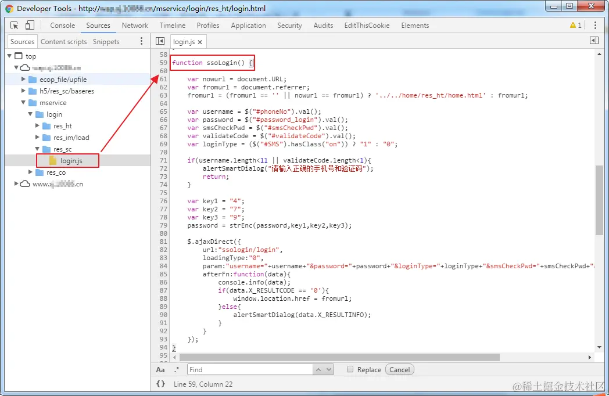Select the Content scripts sub-tab

click(x=64, y=42)
